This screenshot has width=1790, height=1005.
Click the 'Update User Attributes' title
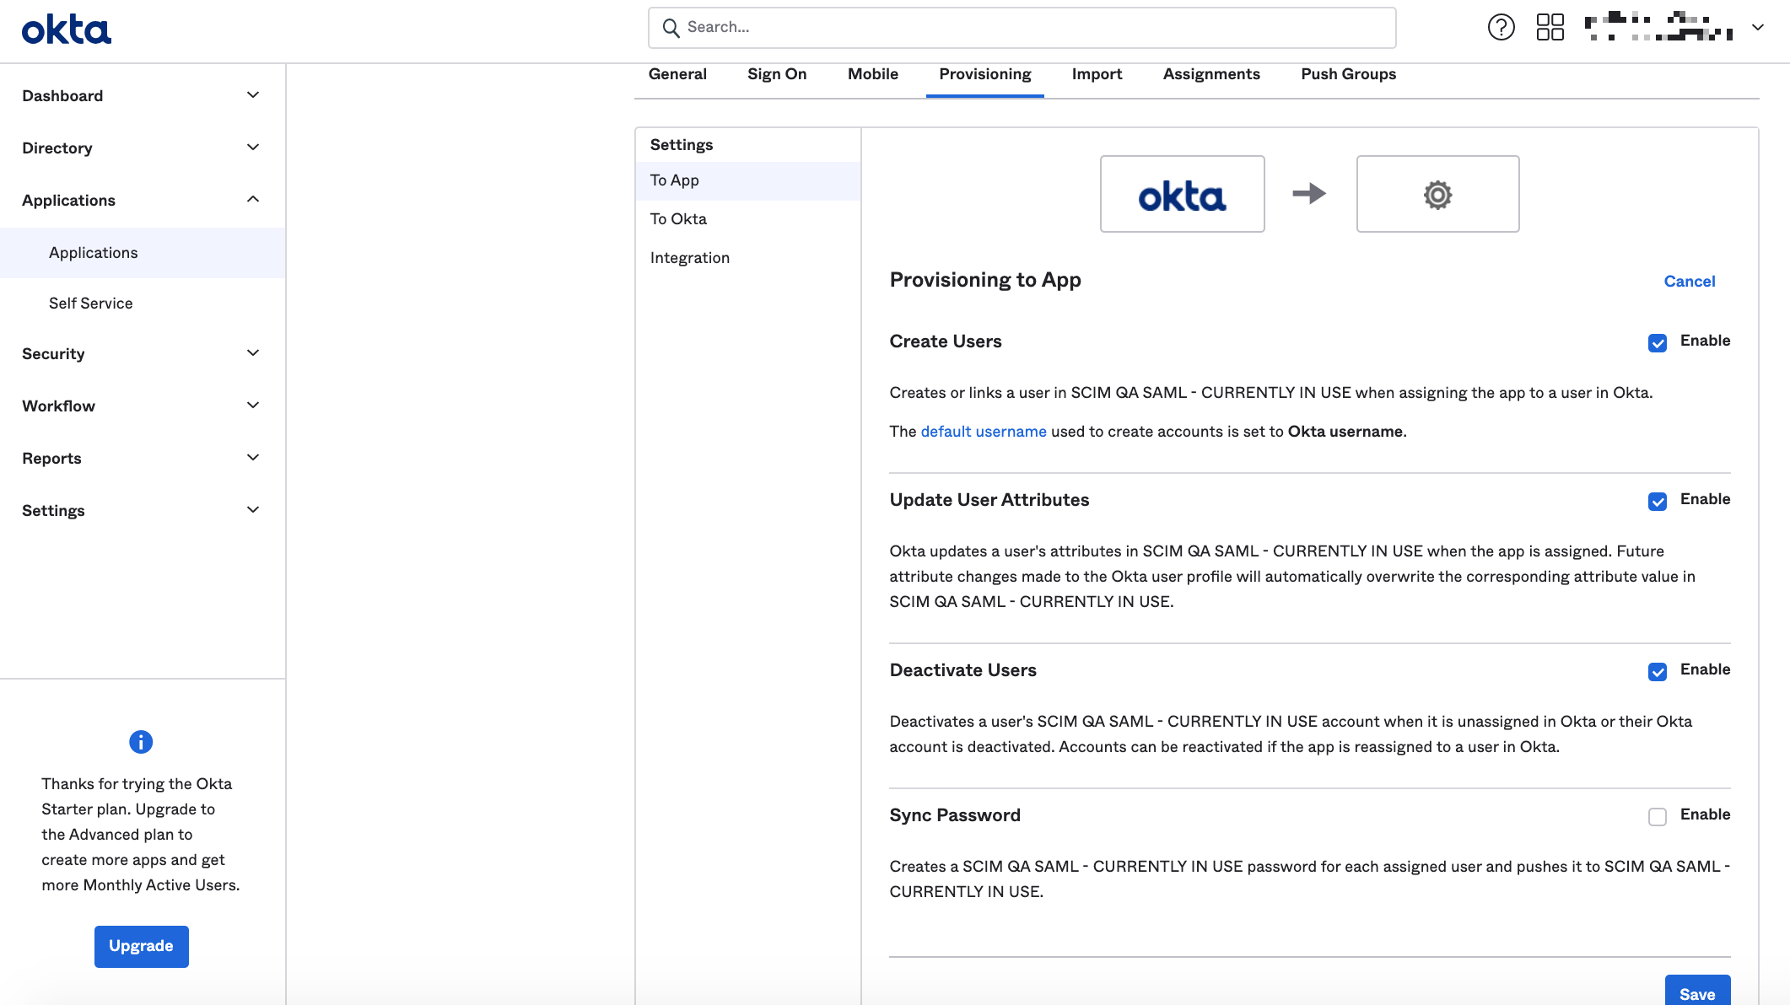[989, 500]
